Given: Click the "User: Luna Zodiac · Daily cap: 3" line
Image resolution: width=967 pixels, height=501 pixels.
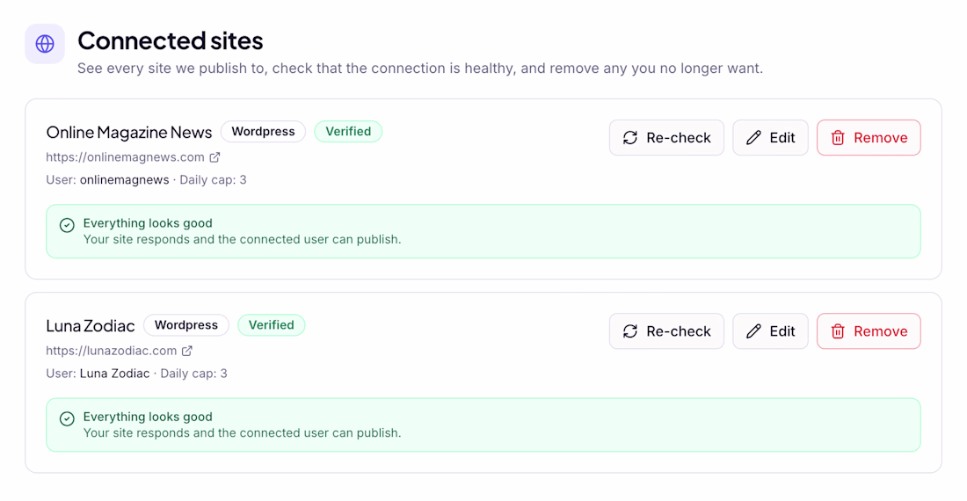Looking at the screenshot, I should (137, 374).
